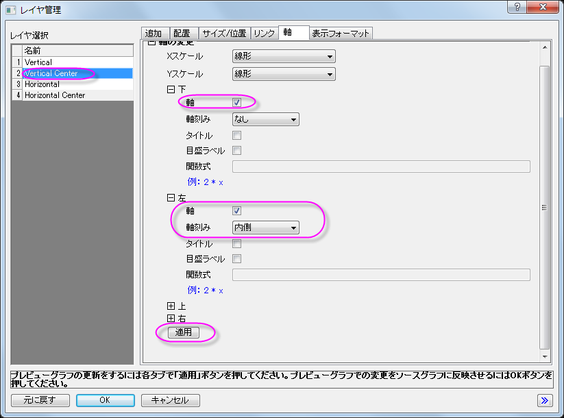Collapse the 左 section

(171, 198)
